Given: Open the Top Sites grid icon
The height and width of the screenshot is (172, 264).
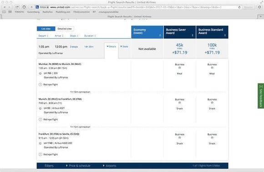Looking at the screenshot, I should pyautogui.click(x=10, y=12).
